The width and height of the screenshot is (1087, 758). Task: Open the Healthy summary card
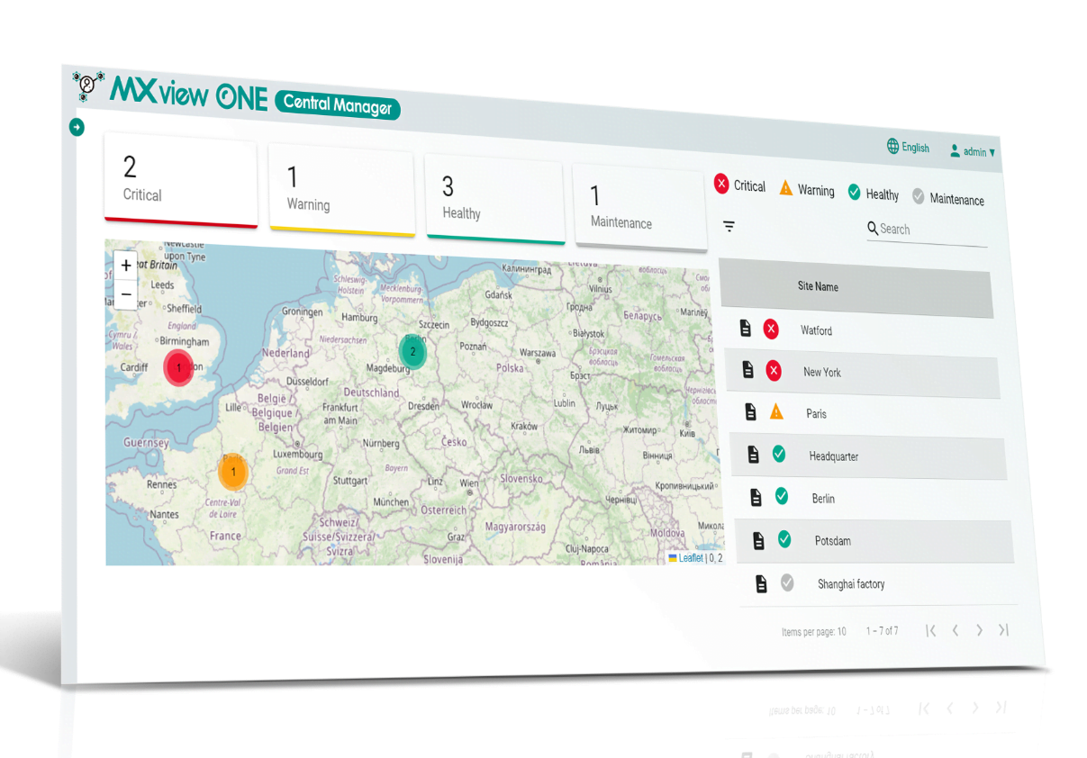[x=495, y=200]
